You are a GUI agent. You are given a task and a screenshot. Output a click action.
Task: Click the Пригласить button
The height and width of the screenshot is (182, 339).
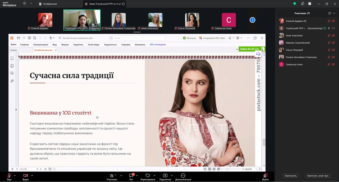(291, 176)
